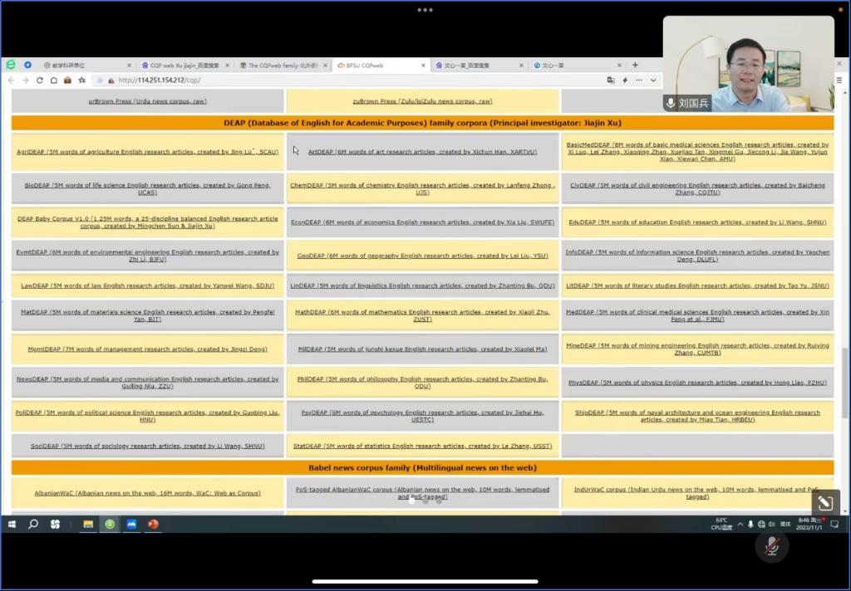Close the 'BFSU CQPweb' tab

click(x=423, y=65)
